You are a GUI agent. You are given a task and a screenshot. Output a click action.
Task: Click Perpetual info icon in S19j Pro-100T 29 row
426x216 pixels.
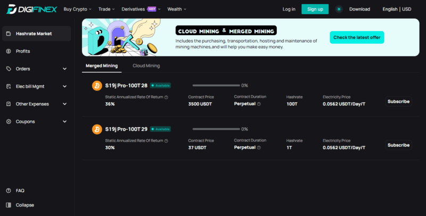pos(259,147)
